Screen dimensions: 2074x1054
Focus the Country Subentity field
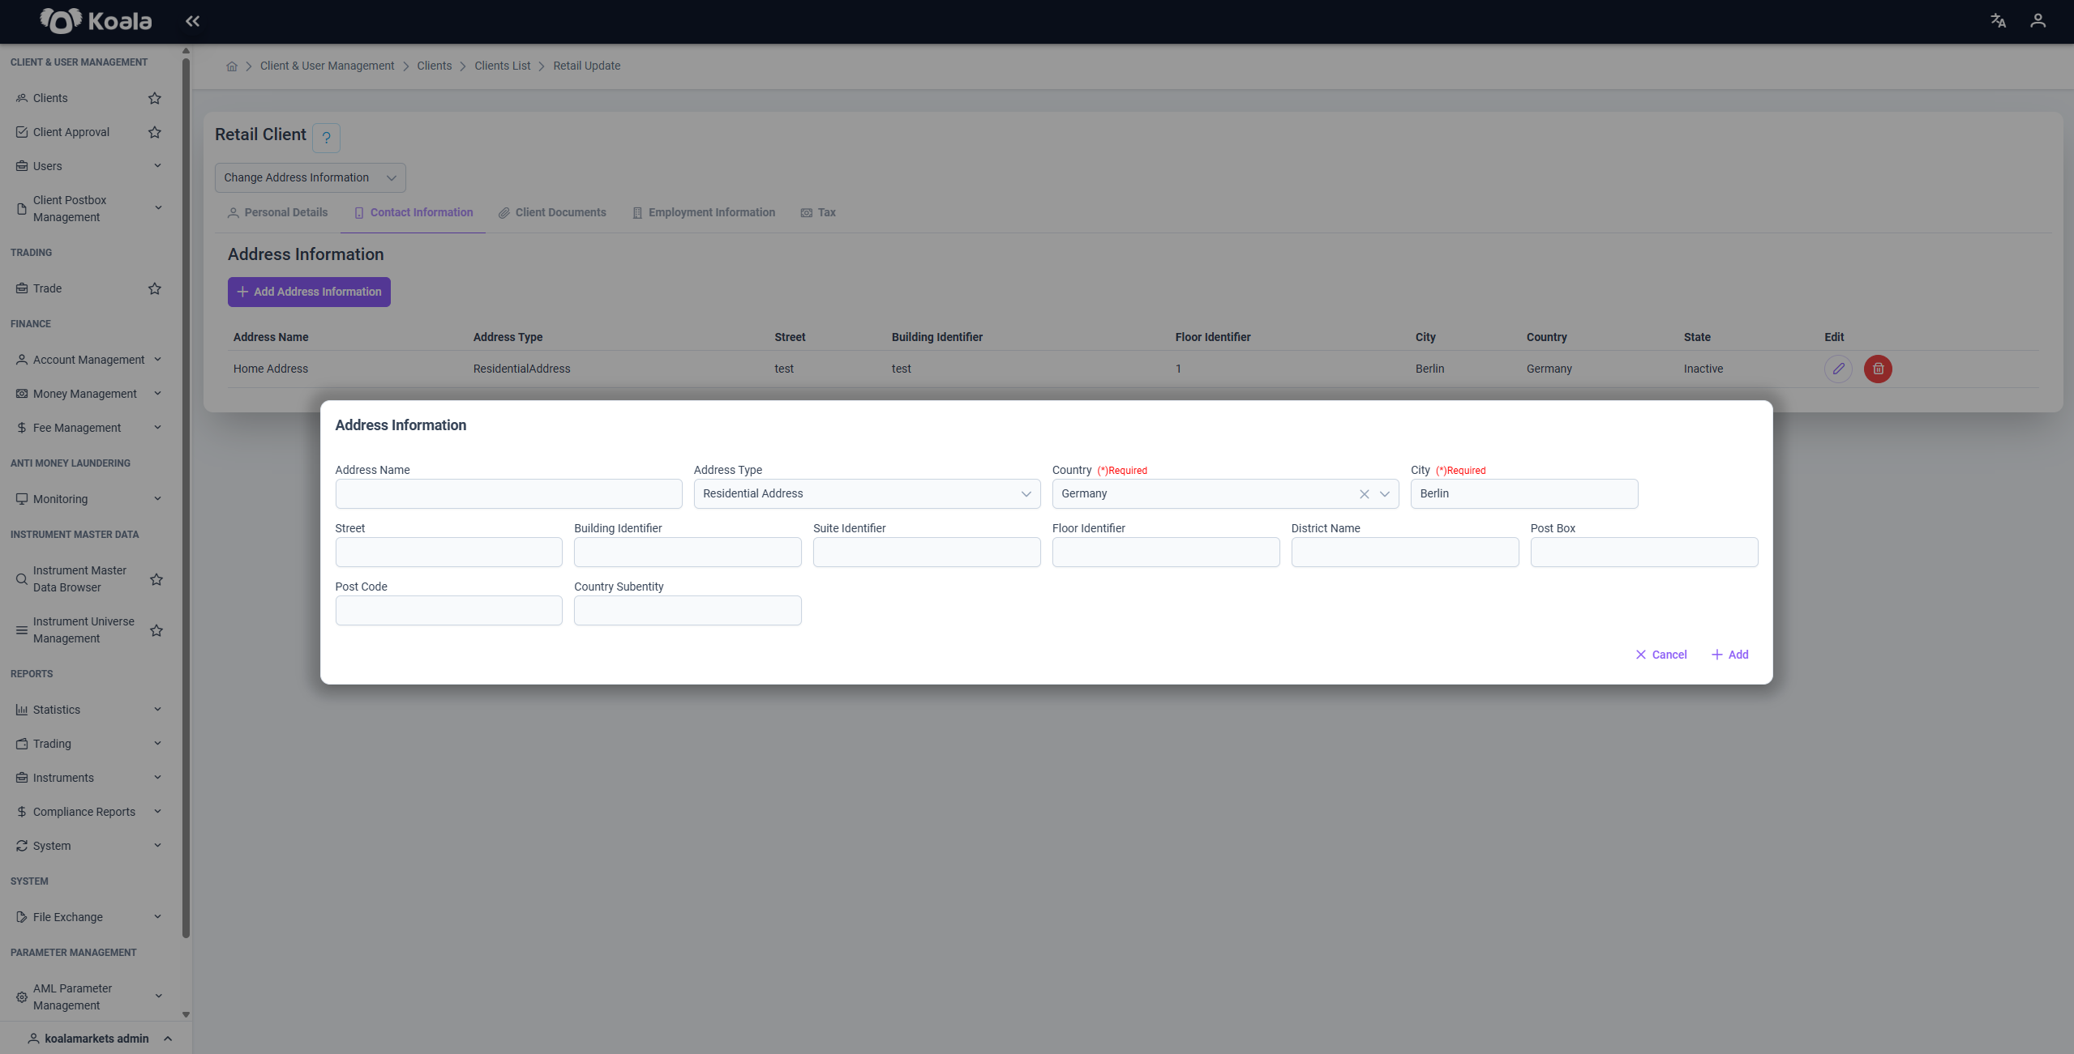688,611
